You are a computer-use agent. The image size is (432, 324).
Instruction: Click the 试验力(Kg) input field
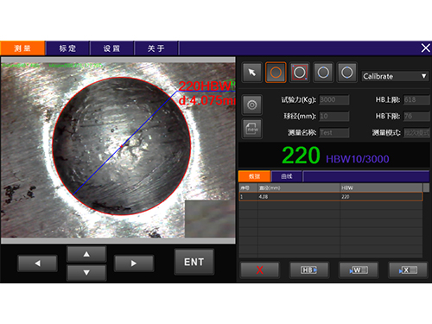(334, 99)
